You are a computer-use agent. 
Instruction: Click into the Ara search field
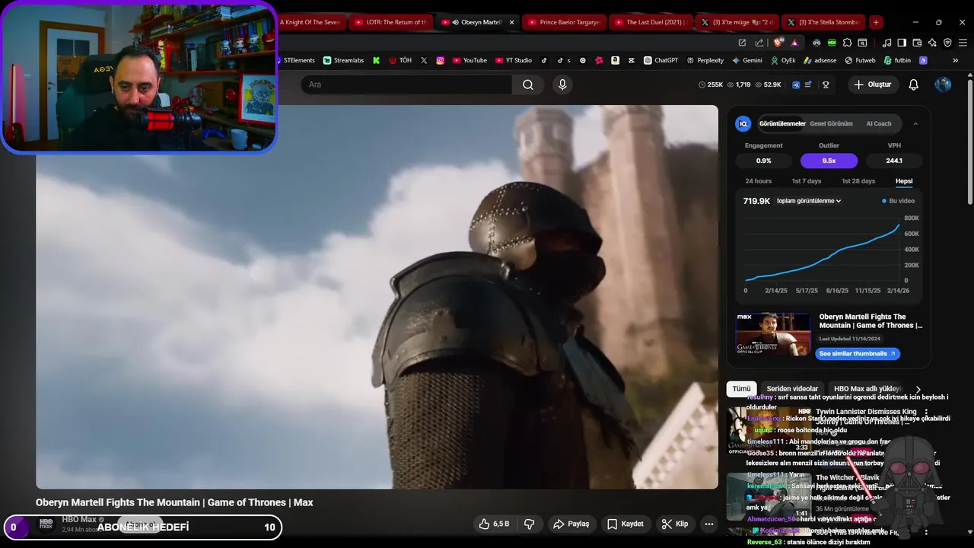click(406, 84)
